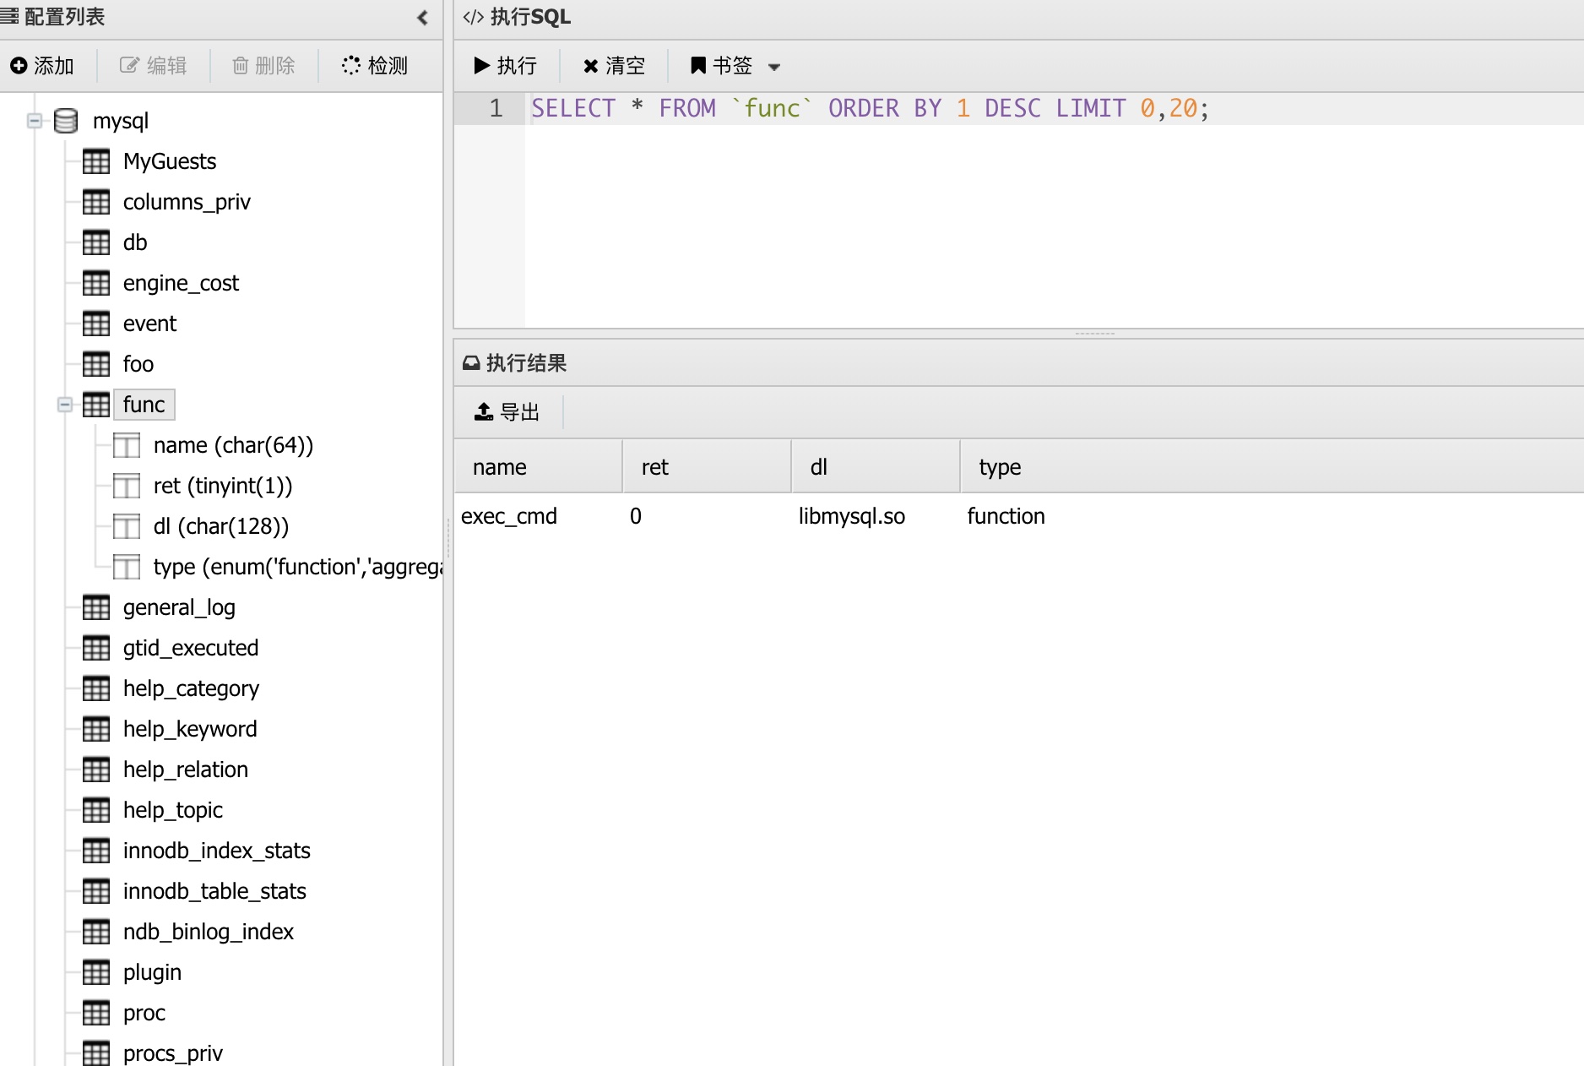
Task: Click the help_keyword table icon
Action: click(96, 729)
